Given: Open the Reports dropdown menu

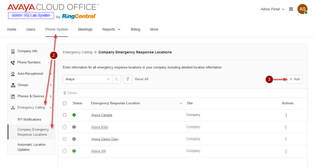Looking at the screenshot, I should click(111, 29).
